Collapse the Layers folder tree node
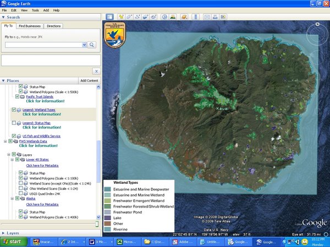 pos(9,155)
